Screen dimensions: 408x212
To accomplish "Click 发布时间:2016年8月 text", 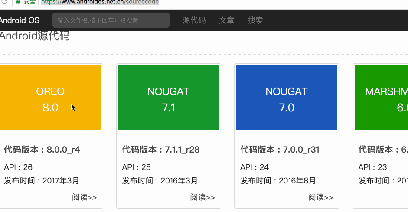I will (278, 180).
